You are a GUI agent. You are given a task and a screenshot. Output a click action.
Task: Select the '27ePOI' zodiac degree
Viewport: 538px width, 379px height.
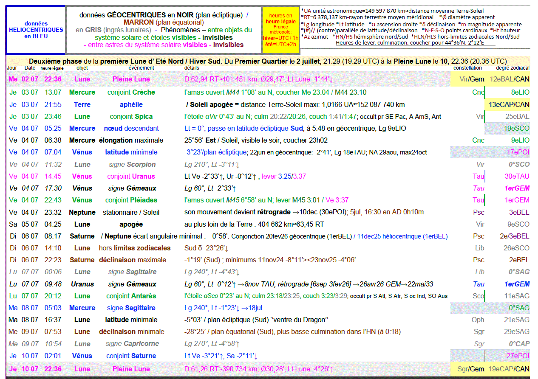(518, 356)
